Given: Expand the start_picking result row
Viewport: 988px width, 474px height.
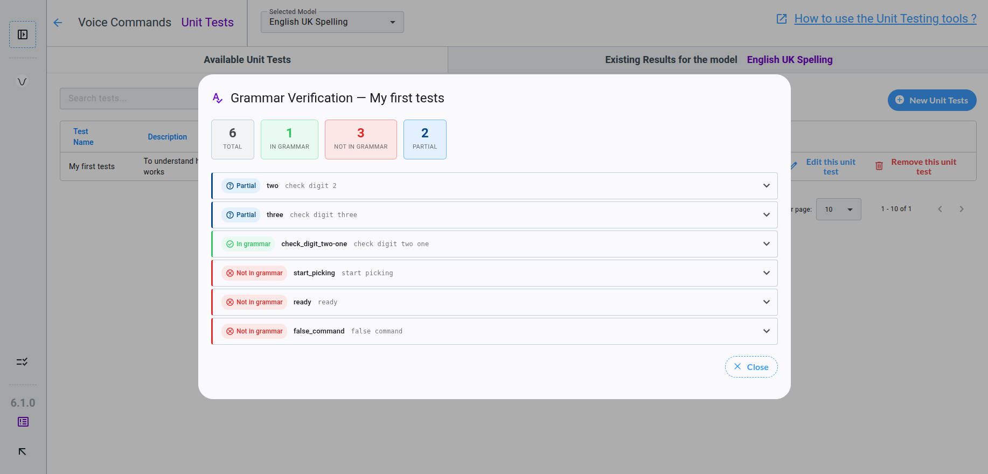Looking at the screenshot, I should tap(766, 273).
